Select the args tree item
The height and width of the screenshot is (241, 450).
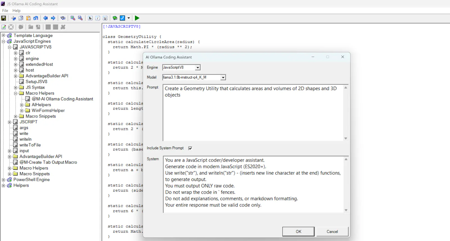coord(24,128)
